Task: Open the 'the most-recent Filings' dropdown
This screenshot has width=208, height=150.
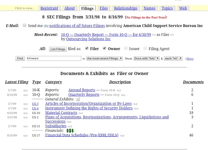Action: point(104,58)
